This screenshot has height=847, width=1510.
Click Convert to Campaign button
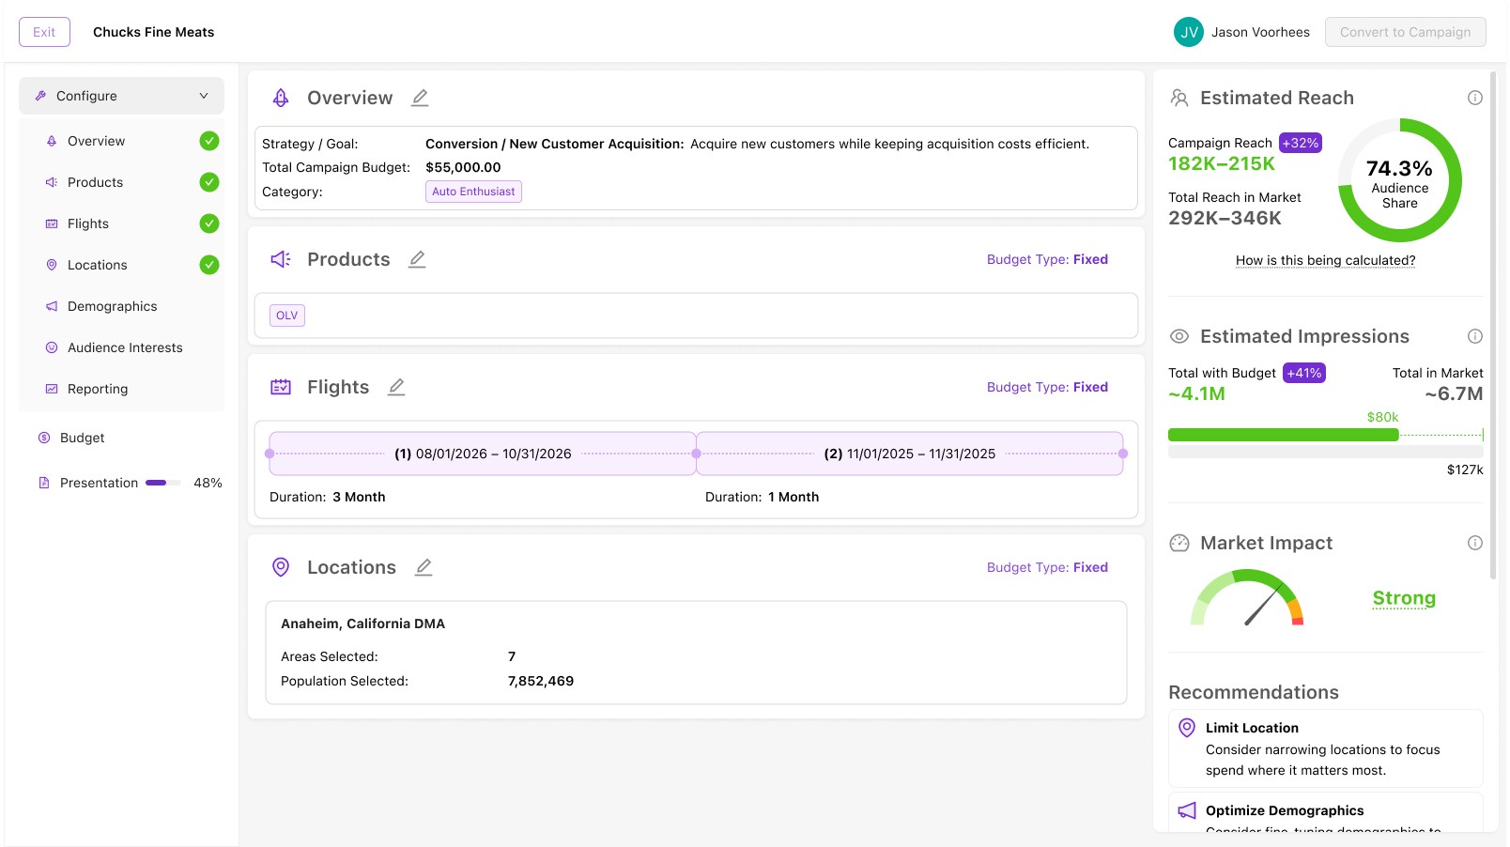[1405, 32]
